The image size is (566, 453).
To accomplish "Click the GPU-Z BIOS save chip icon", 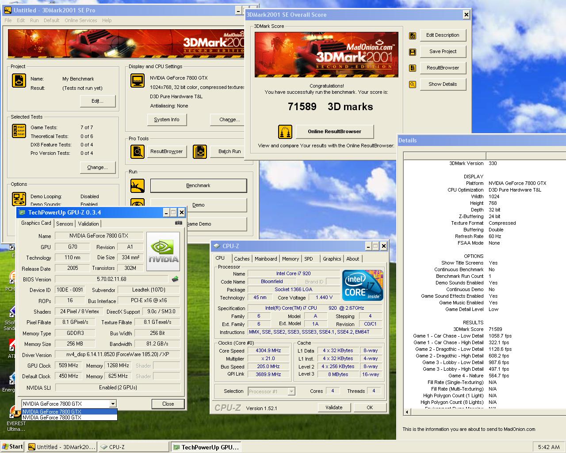I will pyautogui.click(x=176, y=279).
